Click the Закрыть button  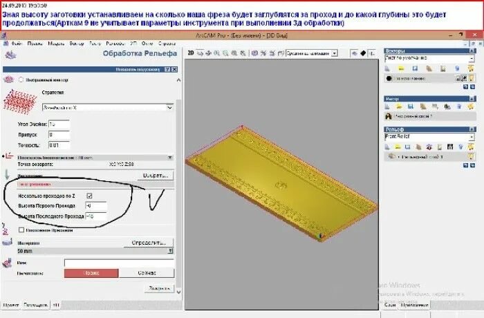click(159, 288)
